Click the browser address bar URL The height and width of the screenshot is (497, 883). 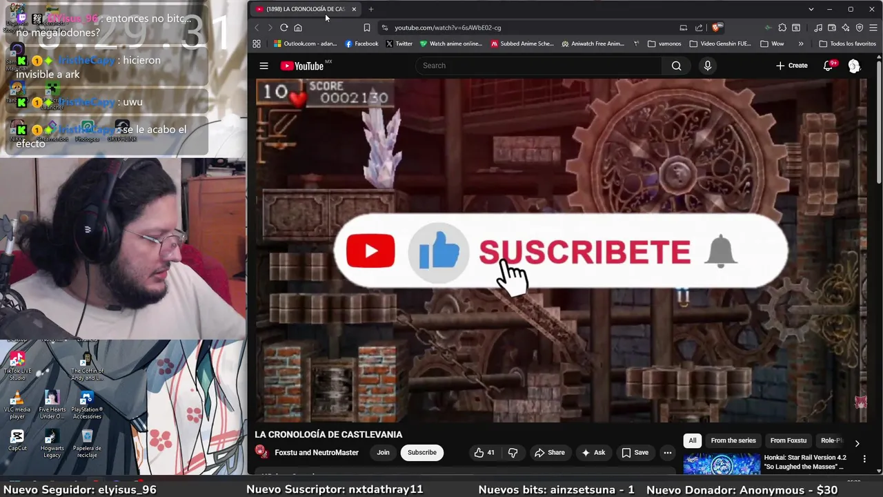point(448,28)
